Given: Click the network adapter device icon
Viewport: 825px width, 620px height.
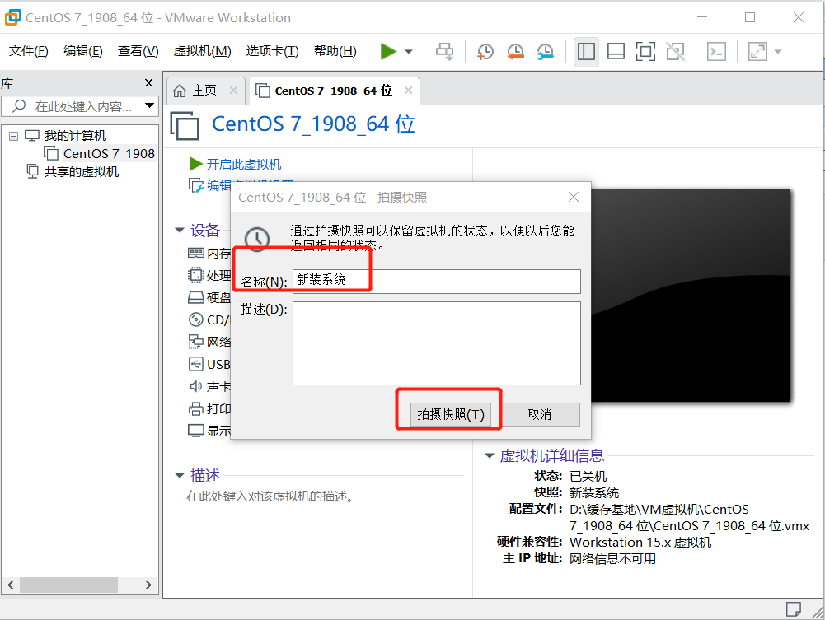Looking at the screenshot, I should coord(195,342).
